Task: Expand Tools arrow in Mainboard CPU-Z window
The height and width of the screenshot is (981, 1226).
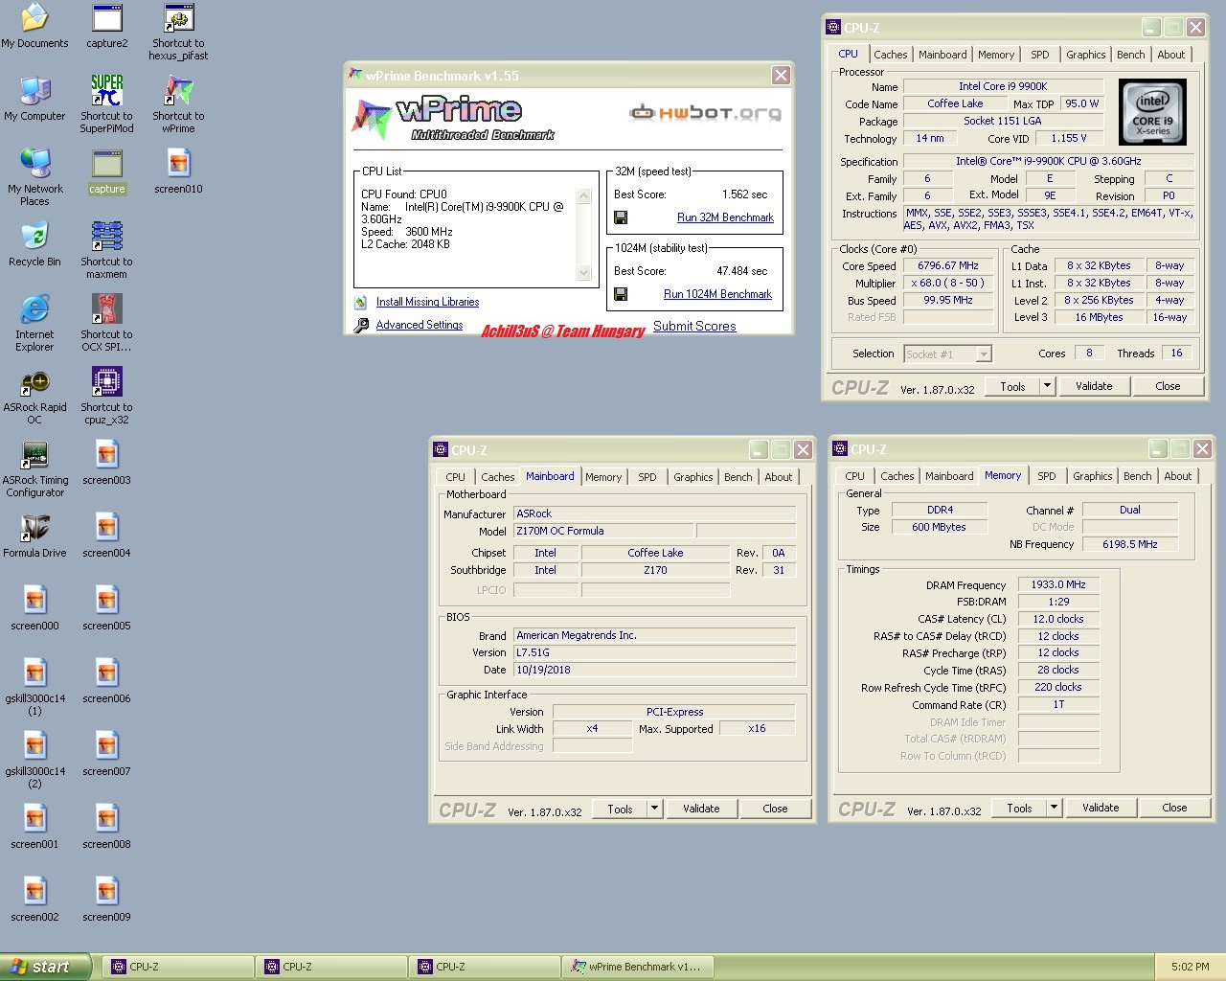Action: (655, 809)
